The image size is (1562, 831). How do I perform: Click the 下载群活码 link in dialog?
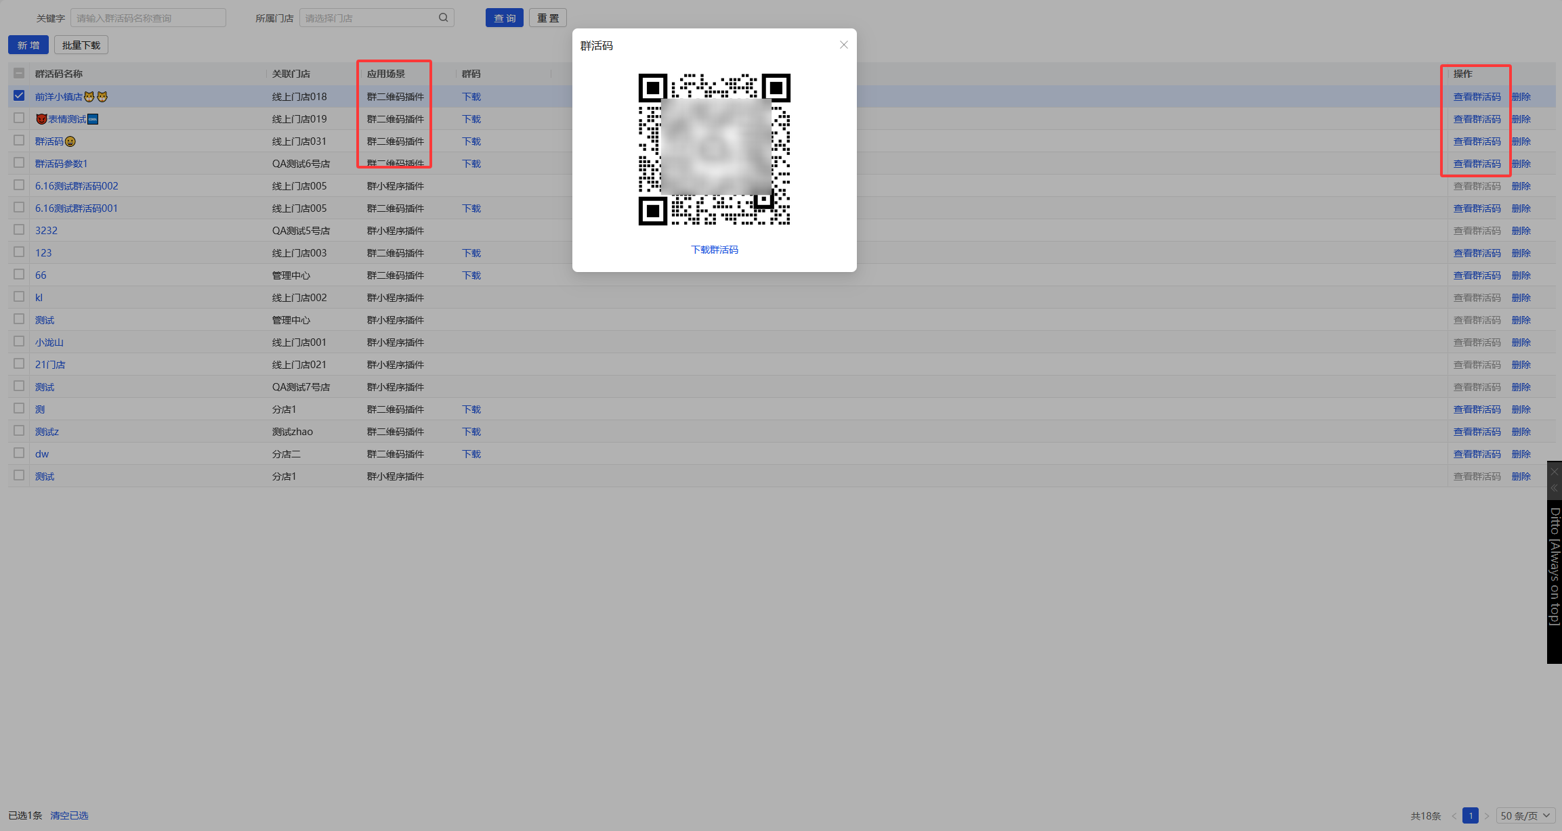tap(715, 250)
